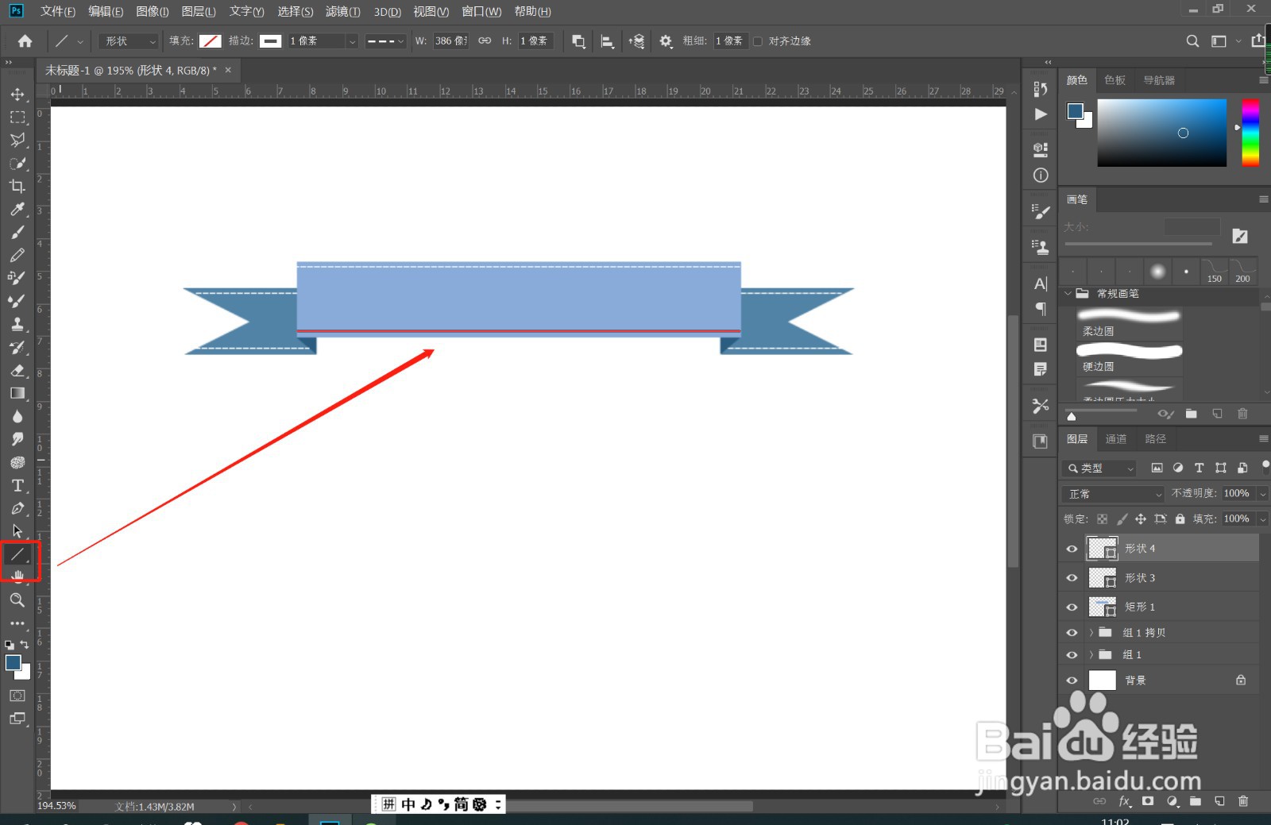
Task: Click the Search icon in options bar
Action: pyautogui.click(x=1192, y=41)
